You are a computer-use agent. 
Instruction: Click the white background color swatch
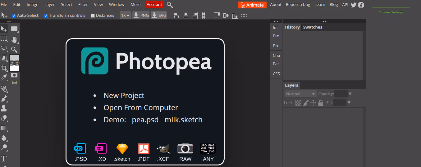click(x=15, y=68)
